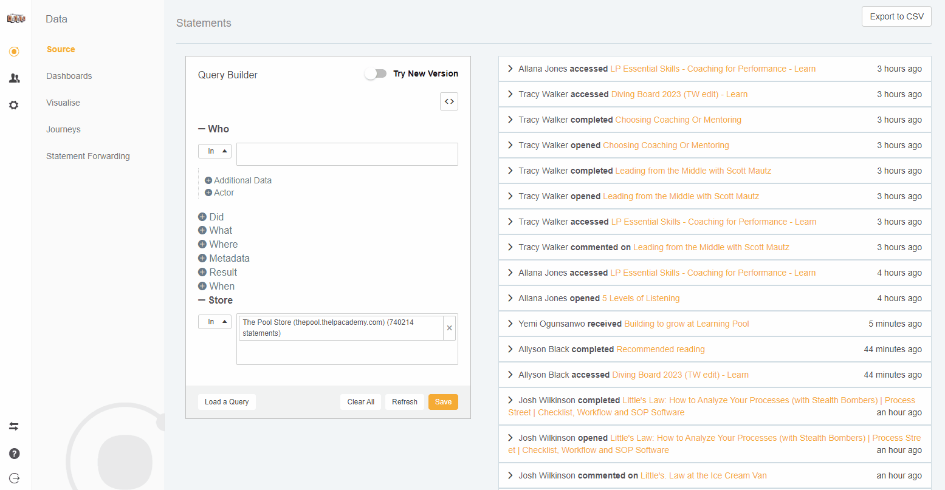The height and width of the screenshot is (490, 945).
Task: Expand Allyson Black completed Recommended reading statement
Action: pos(510,349)
